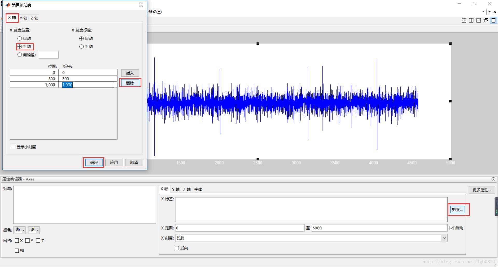Viewport: 498px width, 267px height.
Task: Open the background color paint bucket picker
Action: tap(19, 230)
